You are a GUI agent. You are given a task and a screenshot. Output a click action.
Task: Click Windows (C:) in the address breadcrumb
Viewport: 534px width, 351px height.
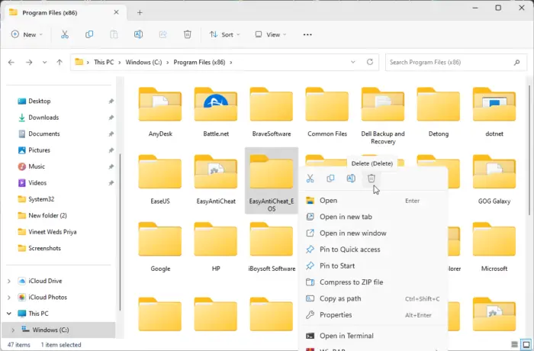(x=143, y=62)
